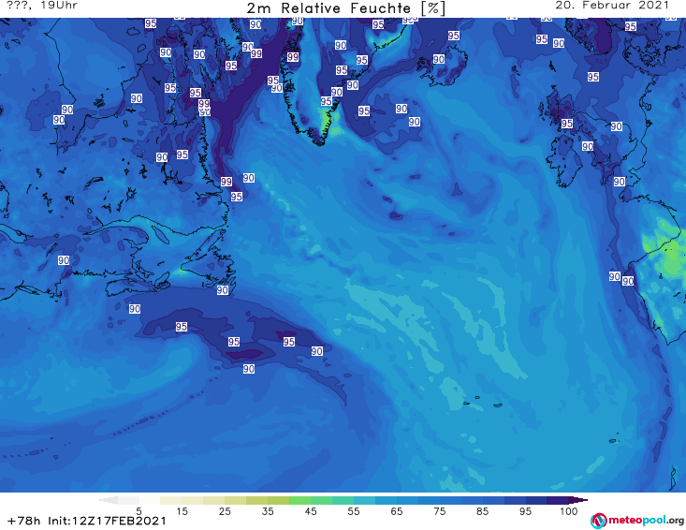Click on Ireland on the map
Viewport: 686px width, 530px height.
pos(564,161)
